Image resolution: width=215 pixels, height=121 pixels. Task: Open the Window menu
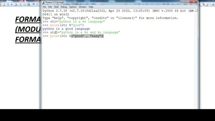[x=83, y=7]
